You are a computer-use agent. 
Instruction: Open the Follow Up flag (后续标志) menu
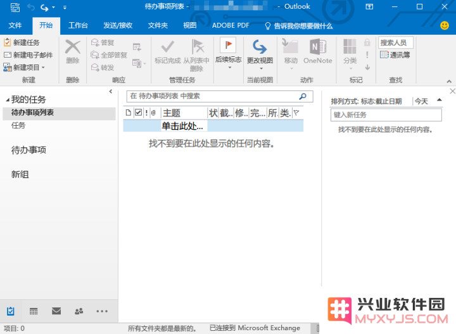point(228,54)
